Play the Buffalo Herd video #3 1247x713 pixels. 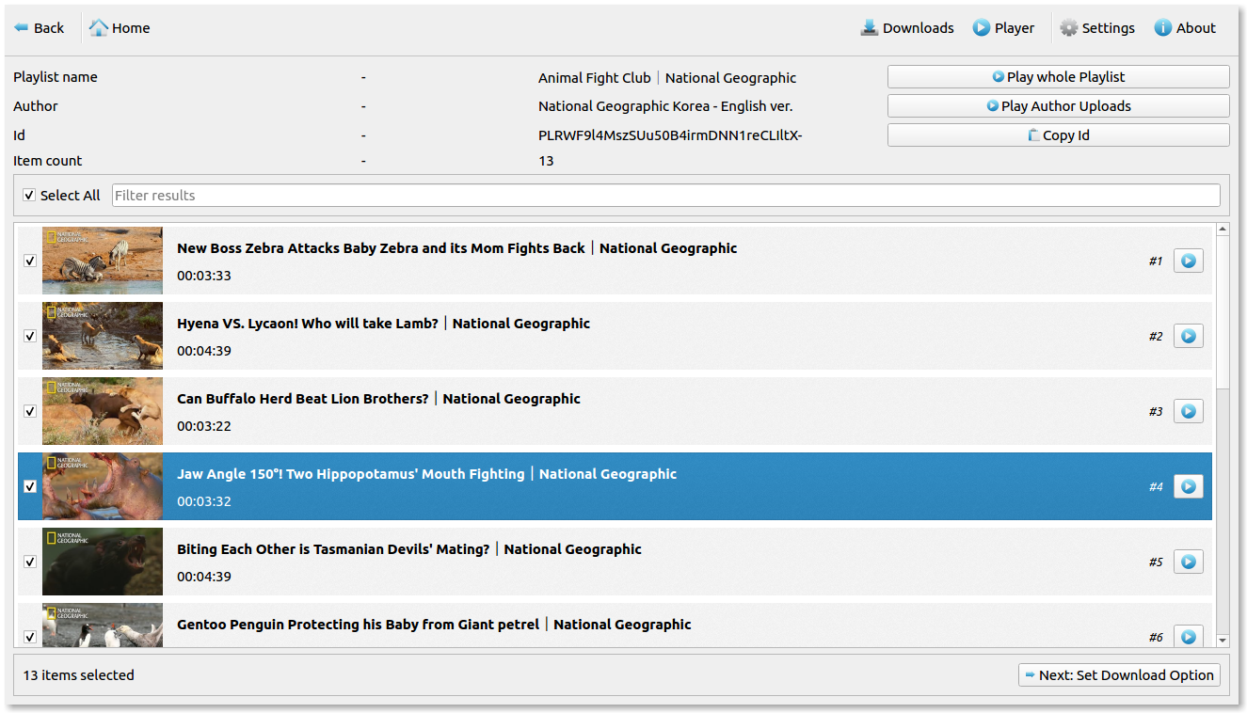click(1188, 411)
